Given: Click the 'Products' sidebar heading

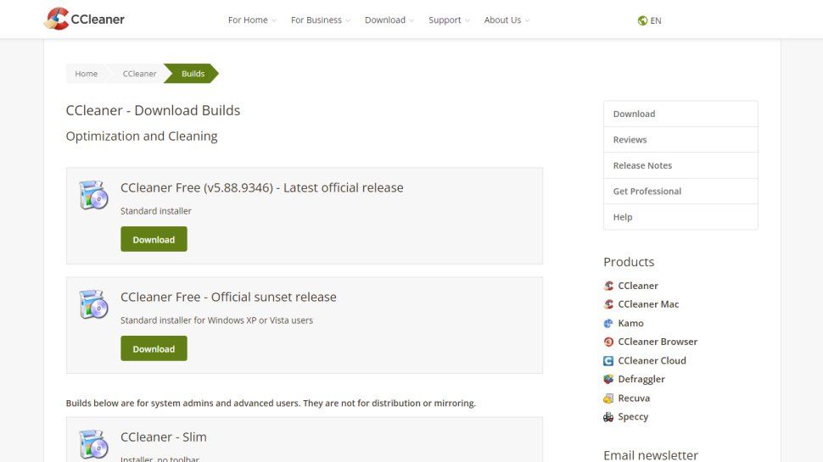Looking at the screenshot, I should pyautogui.click(x=629, y=262).
